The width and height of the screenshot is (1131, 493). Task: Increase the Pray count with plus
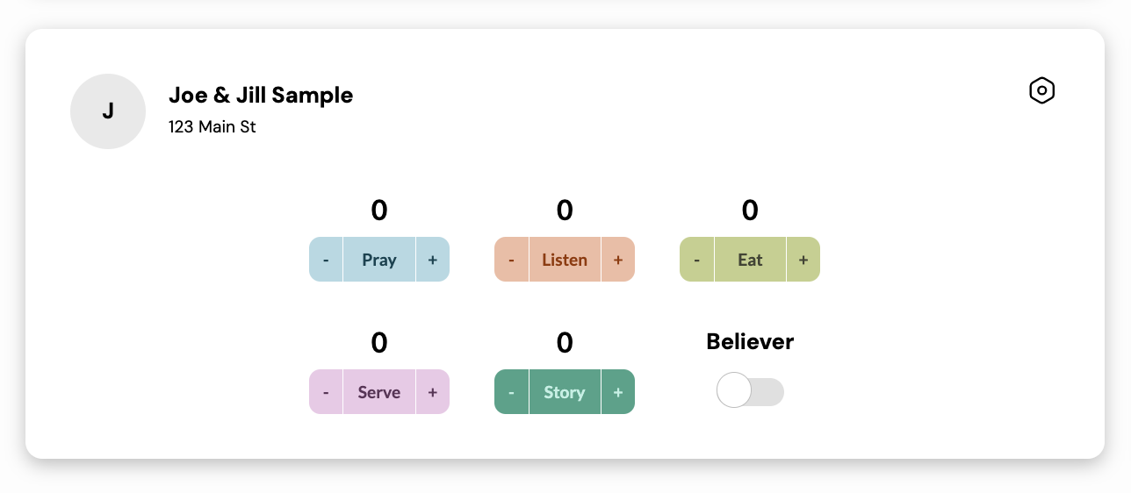pyautogui.click(x=433, y=260)
